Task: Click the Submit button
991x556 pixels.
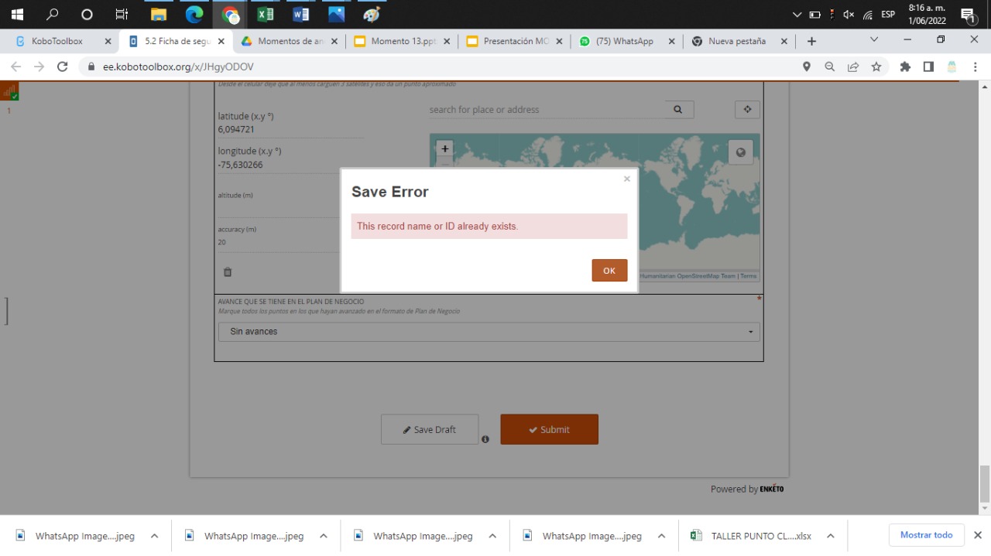Action: [549, 429]
